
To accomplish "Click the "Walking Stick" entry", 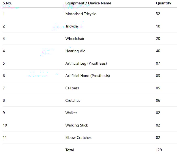I will point(77,125).
